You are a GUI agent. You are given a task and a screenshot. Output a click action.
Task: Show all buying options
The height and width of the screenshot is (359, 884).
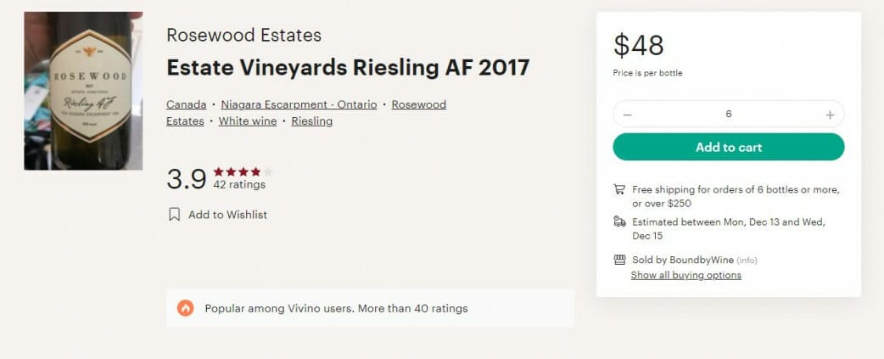click(x=686, y=275)
